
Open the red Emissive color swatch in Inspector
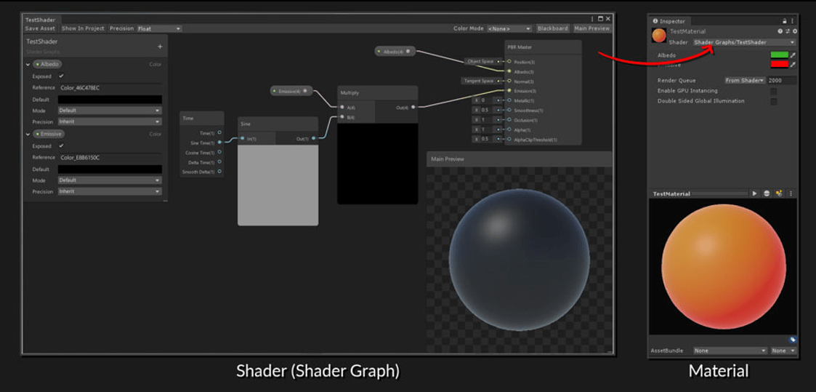tap(780, 64)
